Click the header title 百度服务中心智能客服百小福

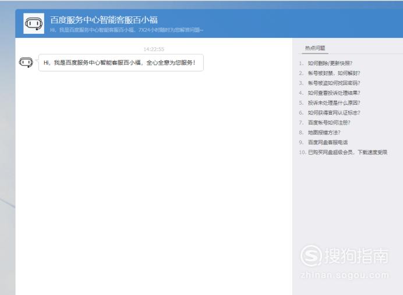pos(104,20)
